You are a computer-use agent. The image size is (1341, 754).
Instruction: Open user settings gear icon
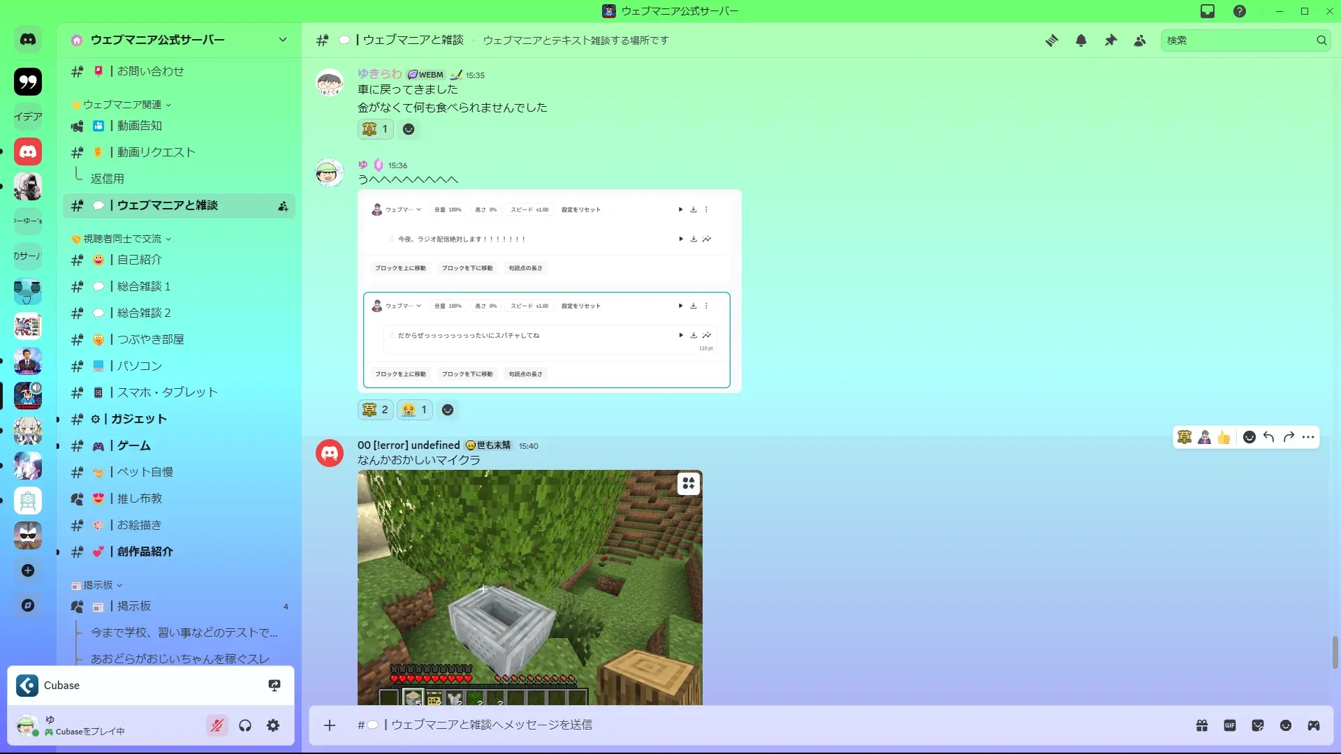[x=273, y=725]
